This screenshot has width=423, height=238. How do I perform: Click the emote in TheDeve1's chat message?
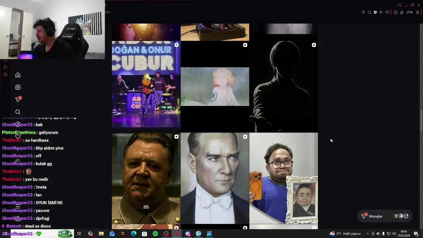[29, 172]
